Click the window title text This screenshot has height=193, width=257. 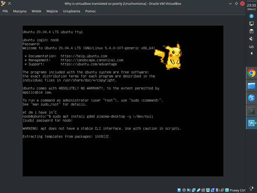coord(123,4)
